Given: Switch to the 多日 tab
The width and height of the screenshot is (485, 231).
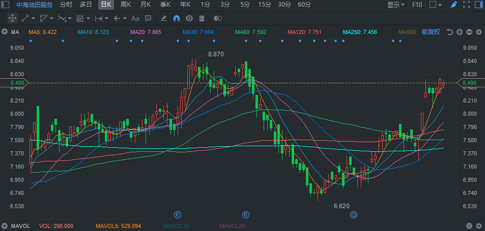Looking at the screenshot, I should [x=86, y=5].
